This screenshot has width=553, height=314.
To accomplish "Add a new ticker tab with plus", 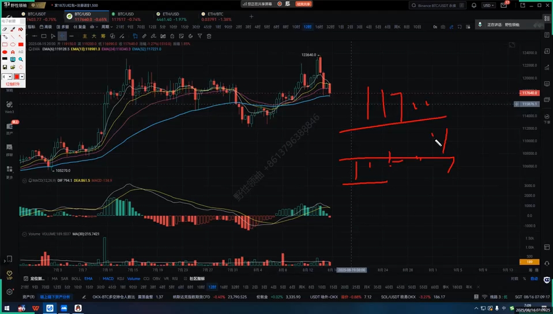I will [251, 17].
